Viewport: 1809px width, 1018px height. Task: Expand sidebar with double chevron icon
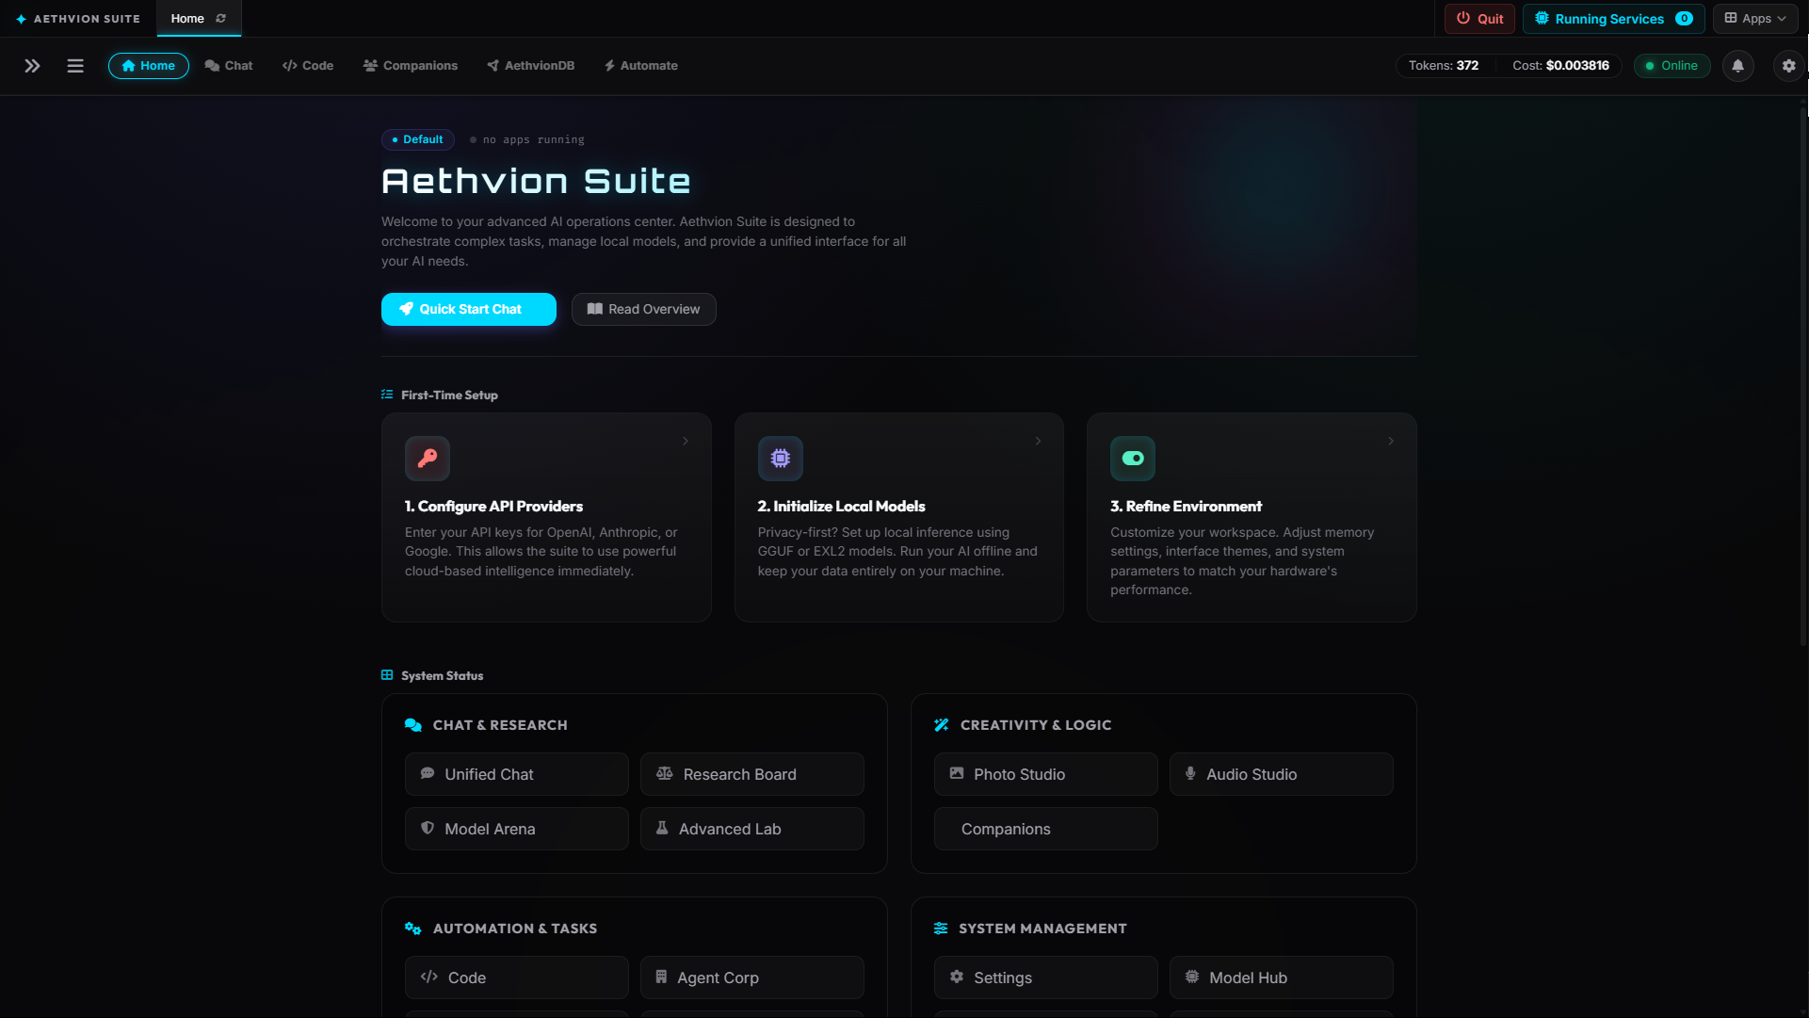click(32, 66)
